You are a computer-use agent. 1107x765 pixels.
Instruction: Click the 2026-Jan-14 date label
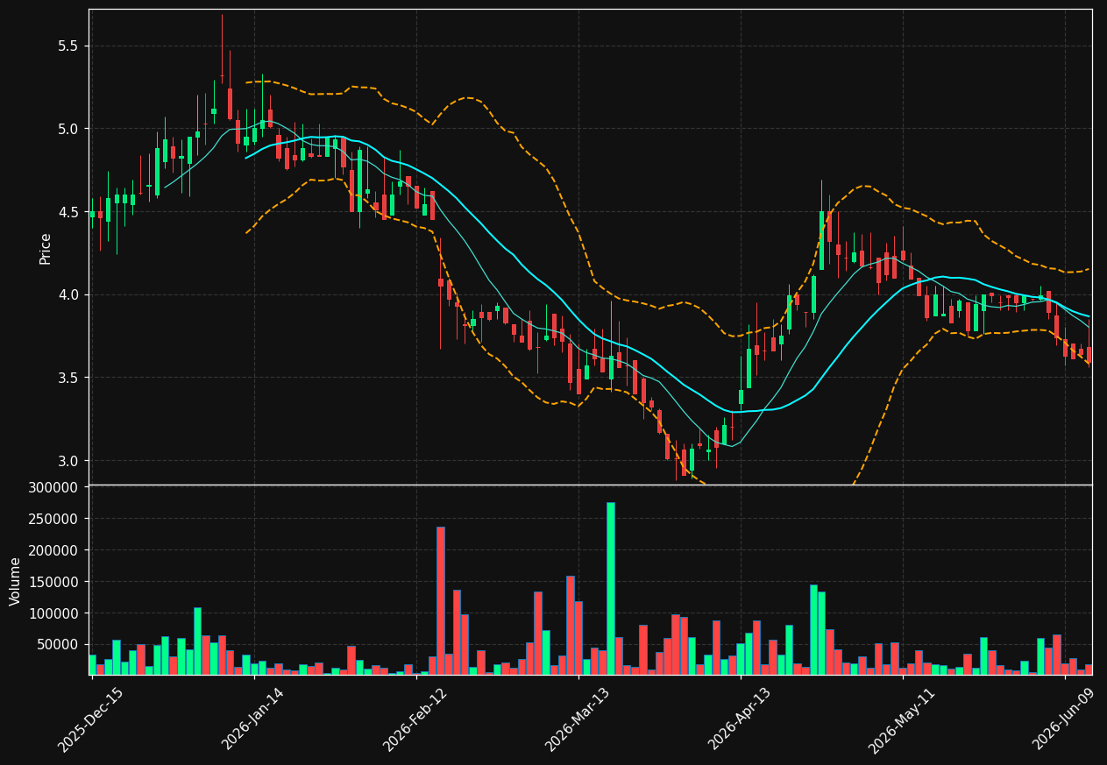coord(253,719)
